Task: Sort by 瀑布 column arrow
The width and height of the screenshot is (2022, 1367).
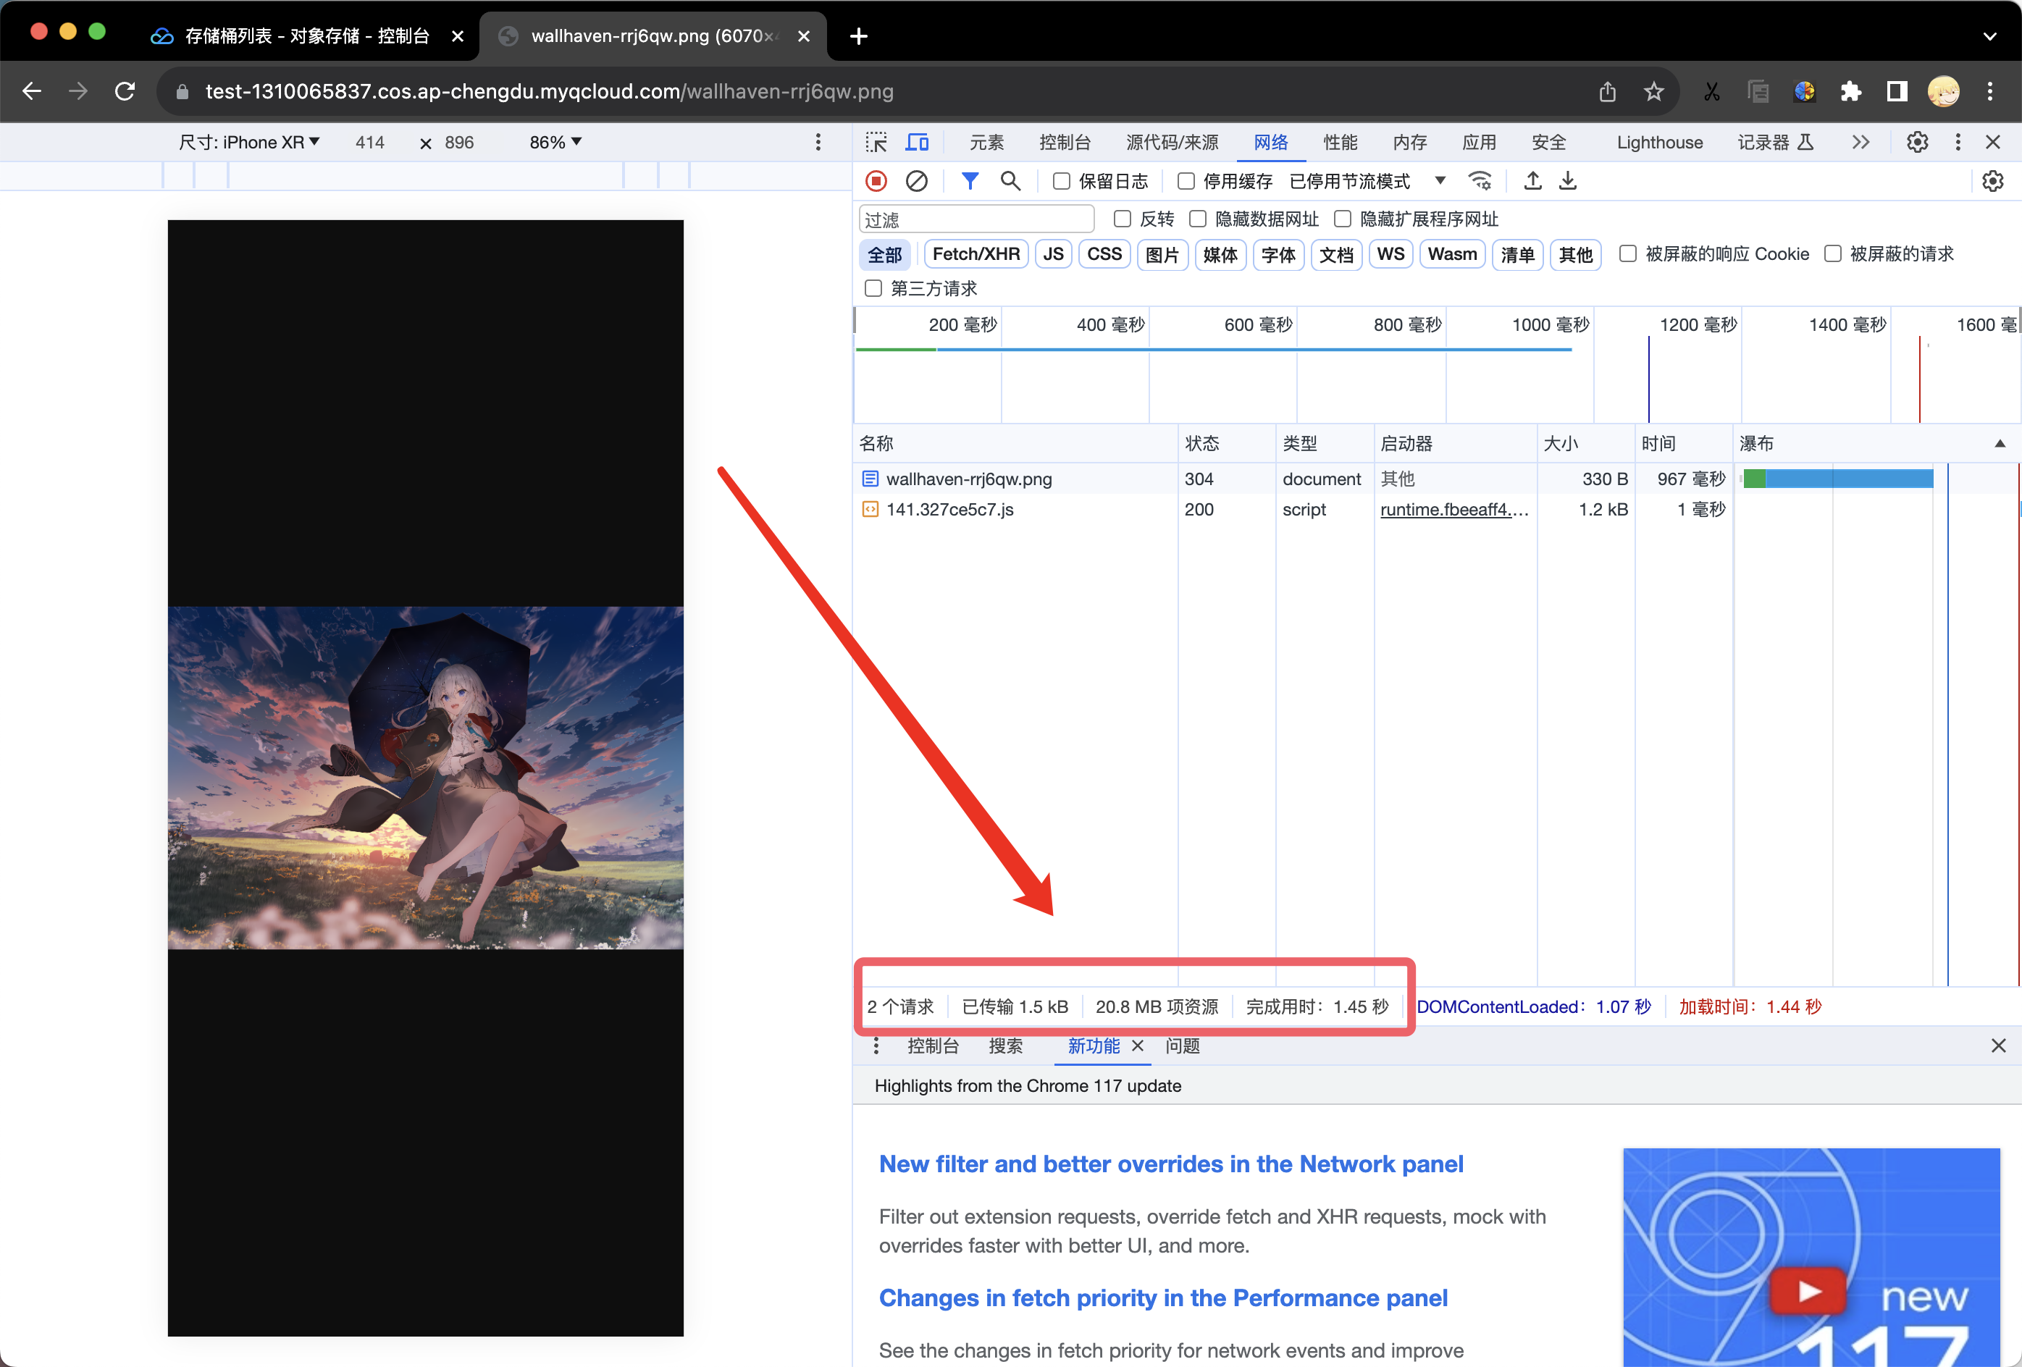Action: point(2000,444)
